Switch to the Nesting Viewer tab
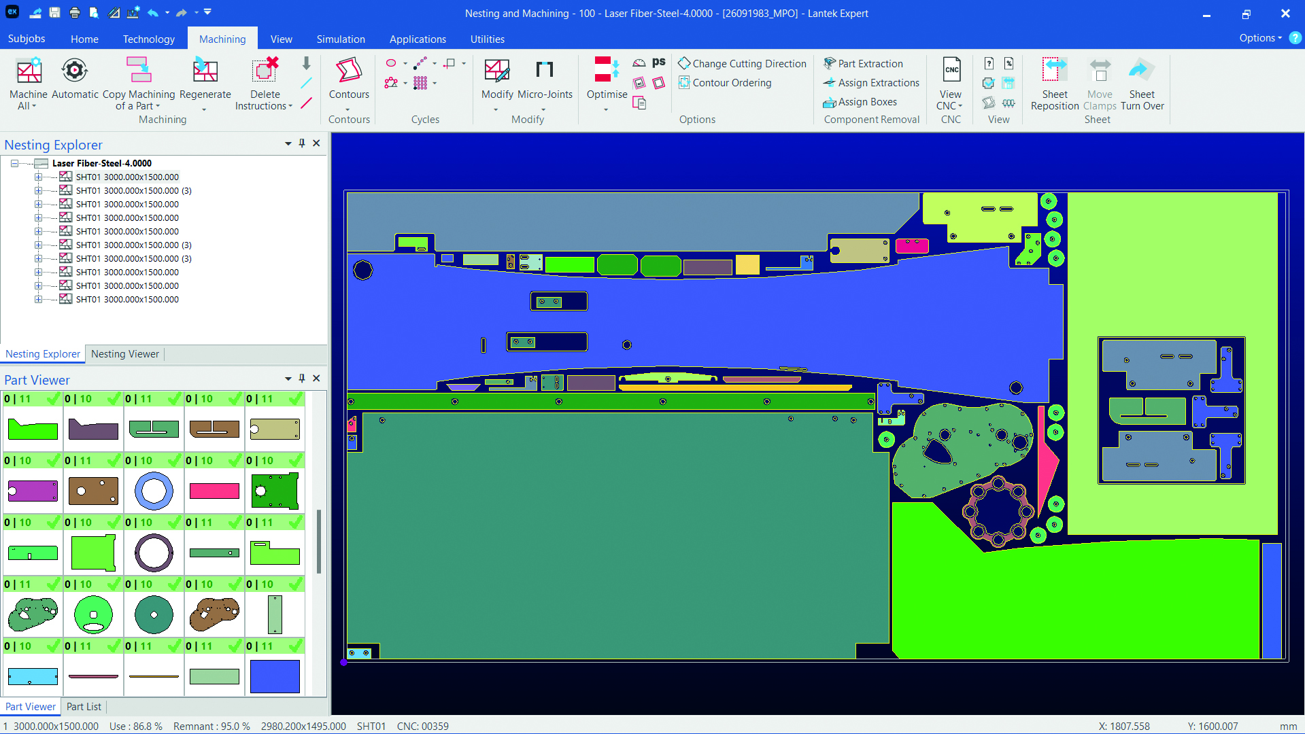Image resolution: width=1305 pixels, height=734 pixels. [x=125, y=354]
